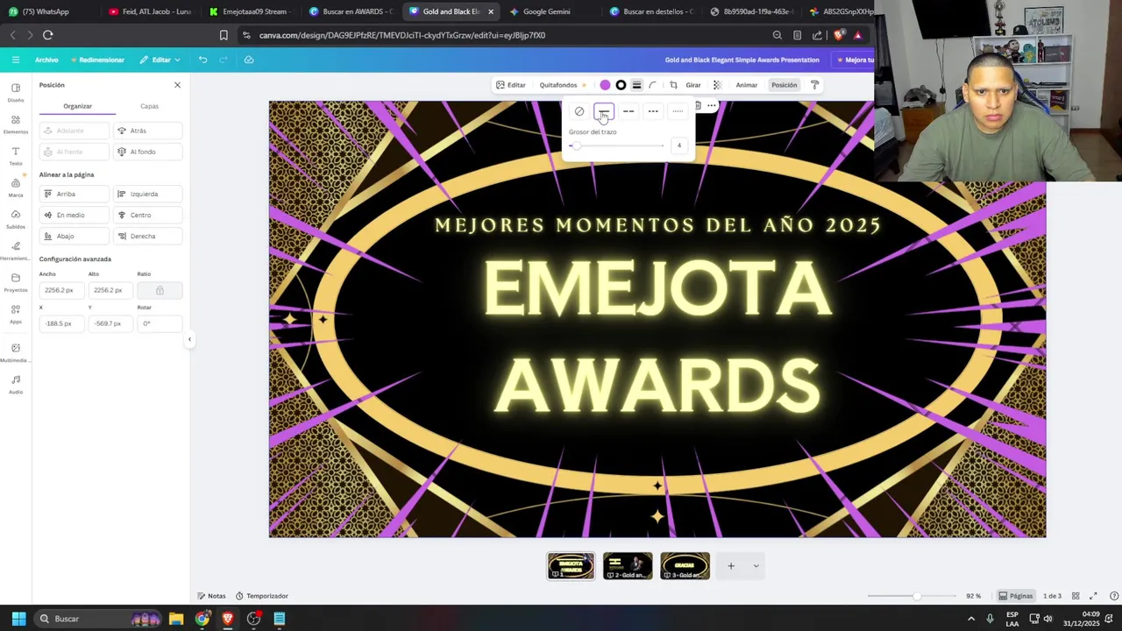This screenshot has width=1122, height=631.
Task: Click the Posición toolbar button
Action: pos(784,85)
